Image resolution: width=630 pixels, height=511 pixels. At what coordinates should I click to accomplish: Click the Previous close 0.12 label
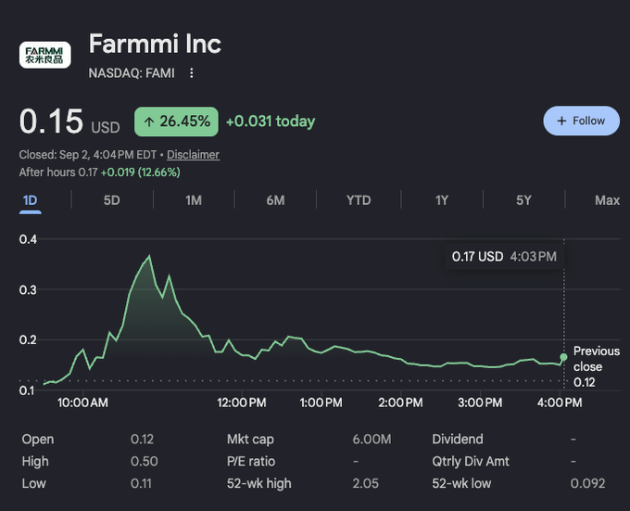pos(597,366)
